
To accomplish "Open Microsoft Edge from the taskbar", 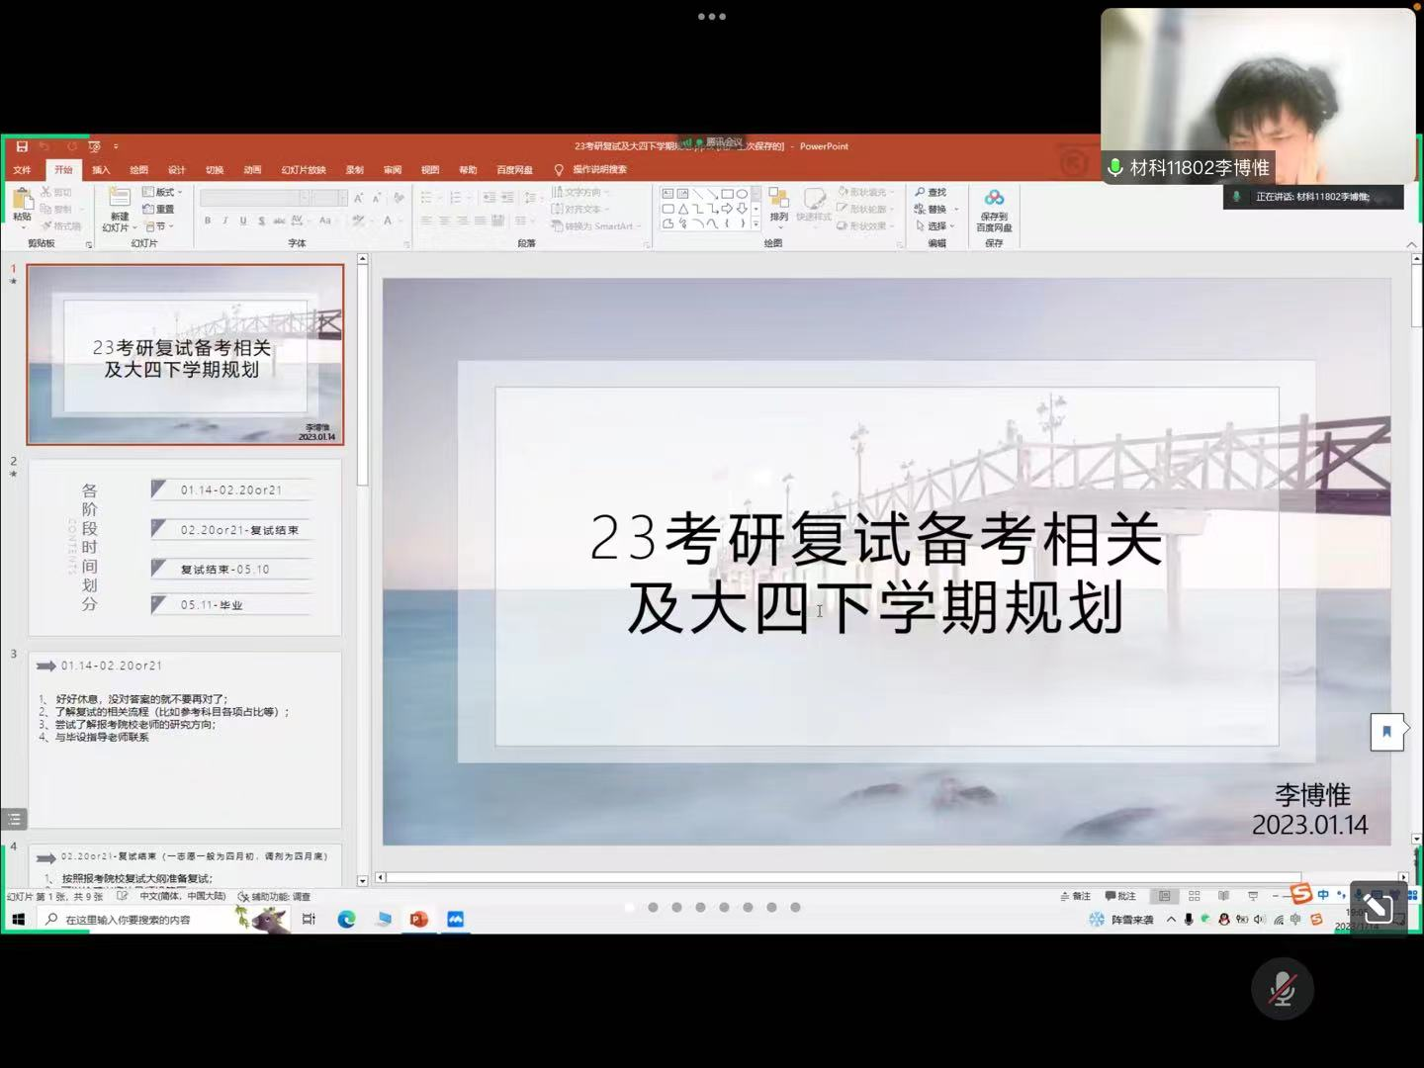I will [346, 920].
